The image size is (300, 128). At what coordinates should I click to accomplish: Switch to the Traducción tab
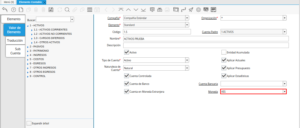(15, 40)
